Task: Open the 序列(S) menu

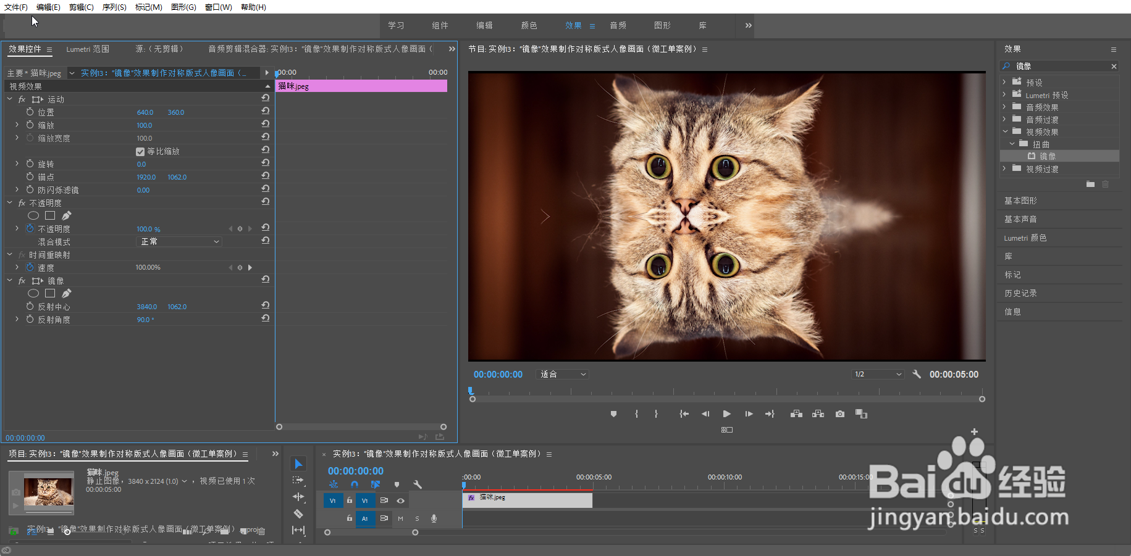Action: point(114,7)
